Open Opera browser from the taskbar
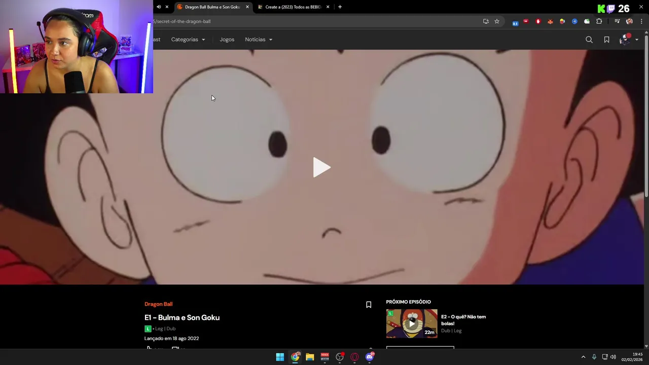The width and height of the screenshot is (649, 365). [354, 357]
